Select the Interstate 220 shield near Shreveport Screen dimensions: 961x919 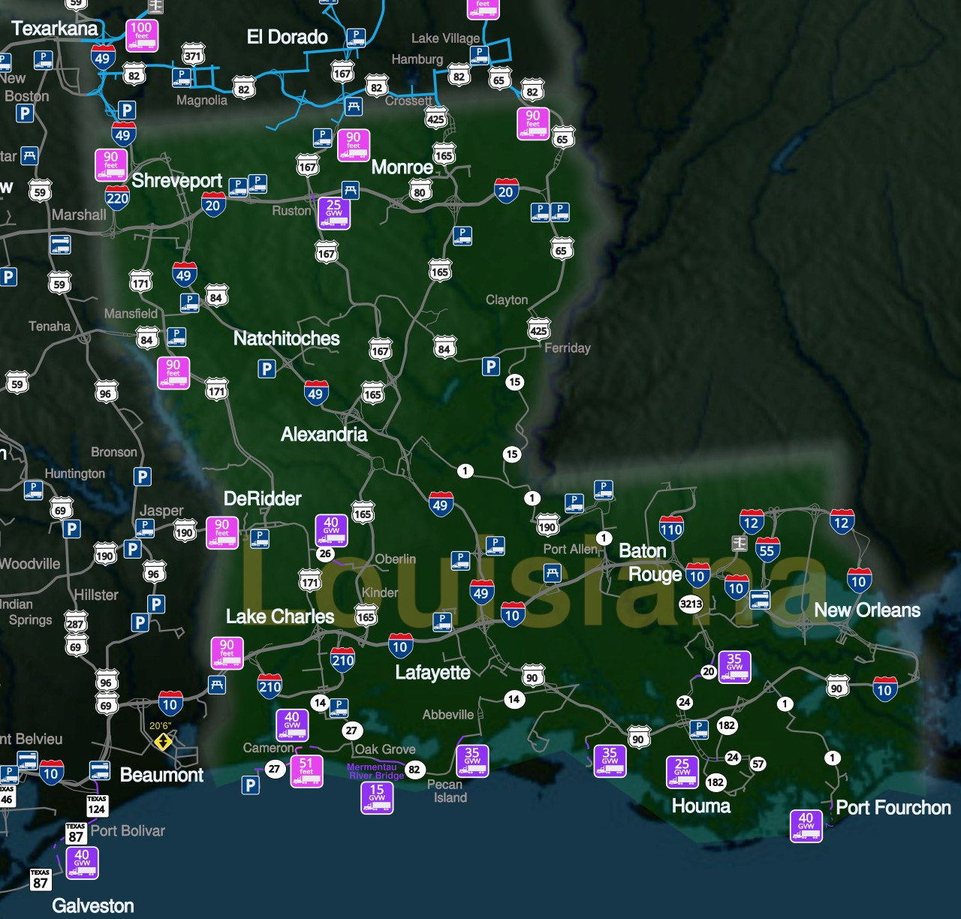(x=117, y=198)
